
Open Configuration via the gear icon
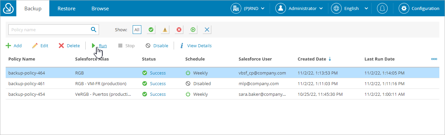tap(404, 8)
